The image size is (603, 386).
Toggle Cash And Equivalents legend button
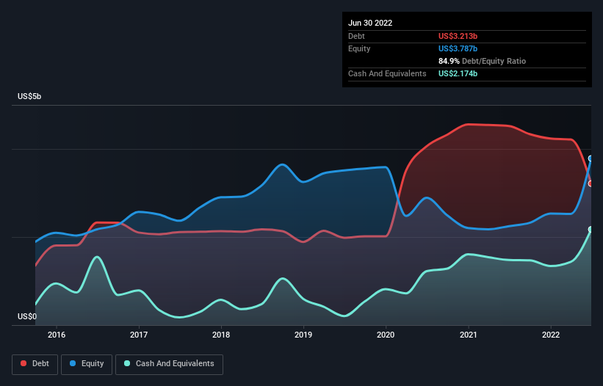[169, 364]
